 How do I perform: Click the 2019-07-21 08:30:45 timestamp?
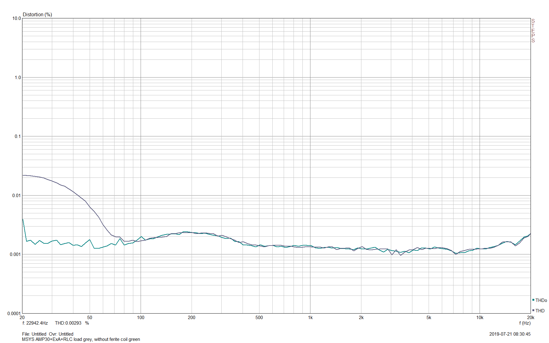pos(510,334)
